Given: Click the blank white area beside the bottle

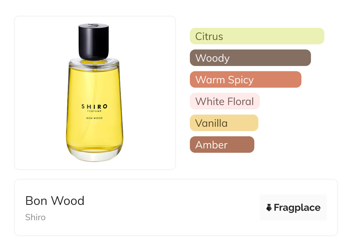Looking at the screenshot, I should [147, 93].
